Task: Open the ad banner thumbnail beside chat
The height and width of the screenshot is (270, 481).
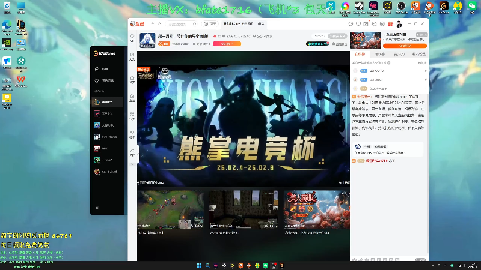Action: click(x=366, y=40)
